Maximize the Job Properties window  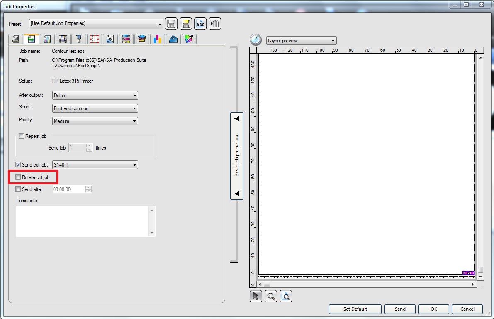pyautogui.click(x=467, y=5)
